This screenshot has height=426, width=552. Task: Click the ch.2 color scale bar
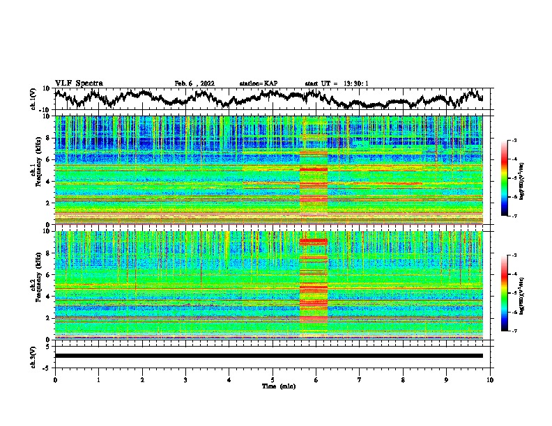point(505,293)
